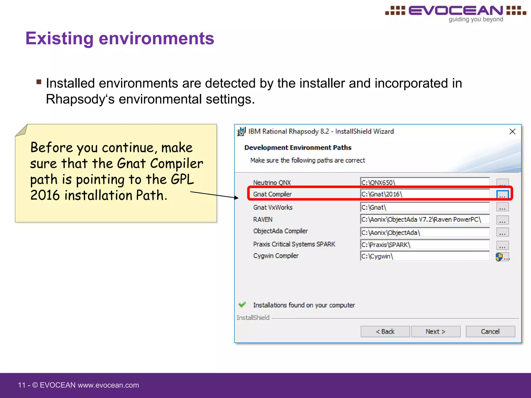Click the RAVEN label
This screenshot has height=398, width=531.
click(x=263, y=219)
